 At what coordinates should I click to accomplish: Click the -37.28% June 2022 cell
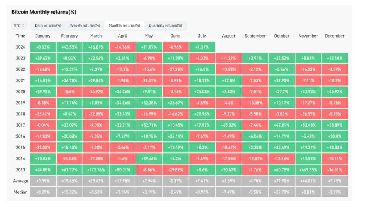point(175,69)
